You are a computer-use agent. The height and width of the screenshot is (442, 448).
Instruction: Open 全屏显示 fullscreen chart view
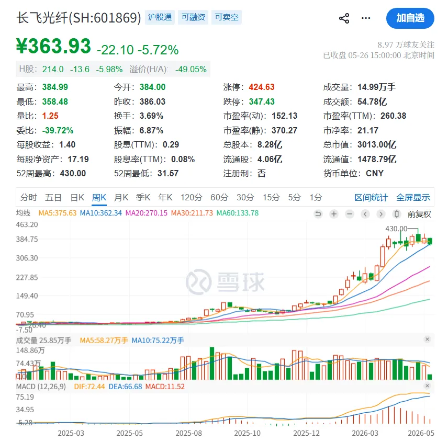click(413, 197)
